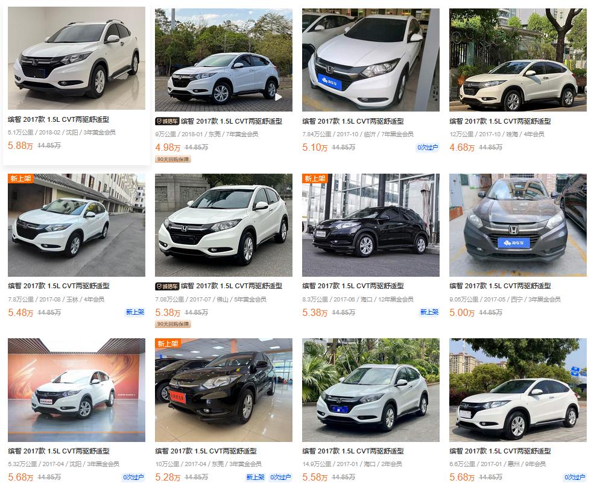
Task: Open the Zhuhai 12万公里 listing title
Action: coord(500,121)
